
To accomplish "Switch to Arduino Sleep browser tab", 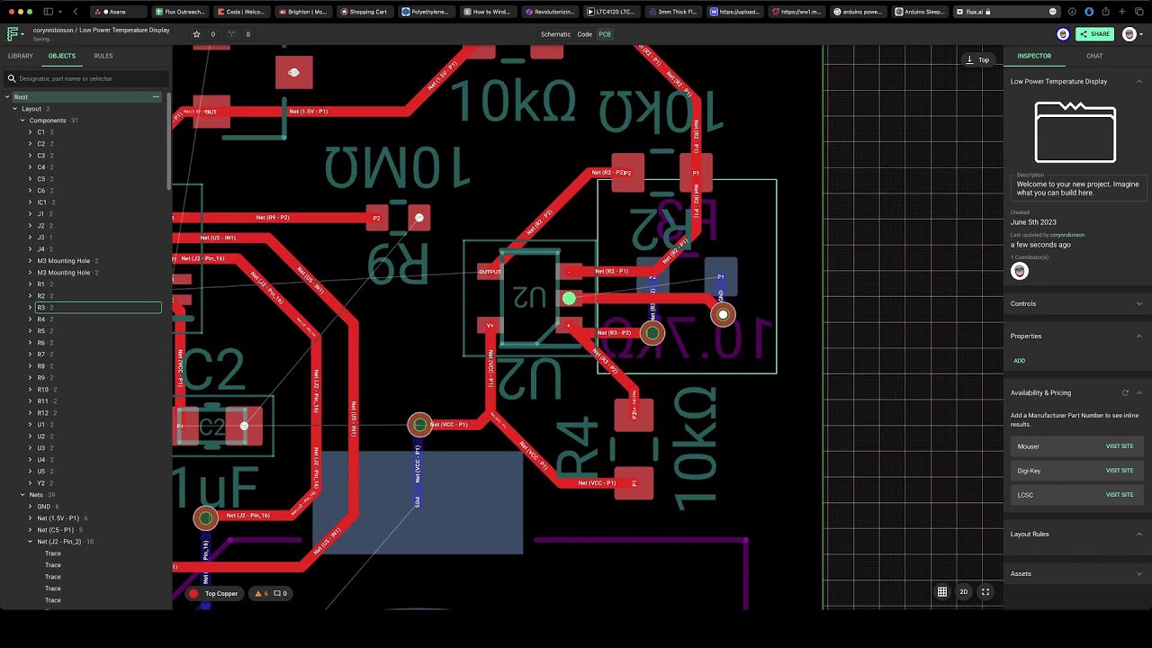I will 921,12.
